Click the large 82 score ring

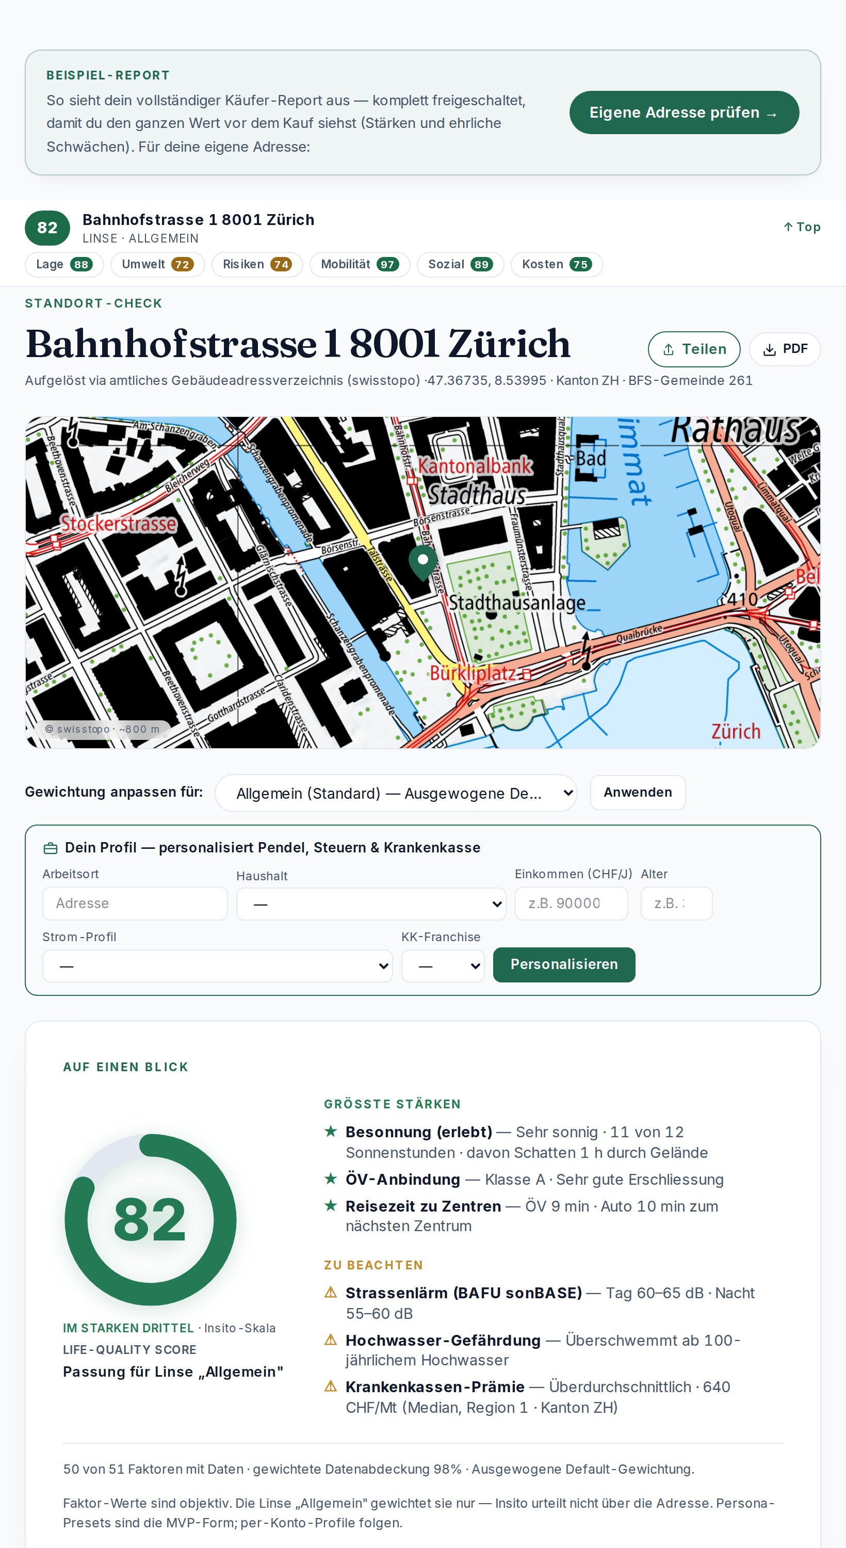coord(150,1219)
